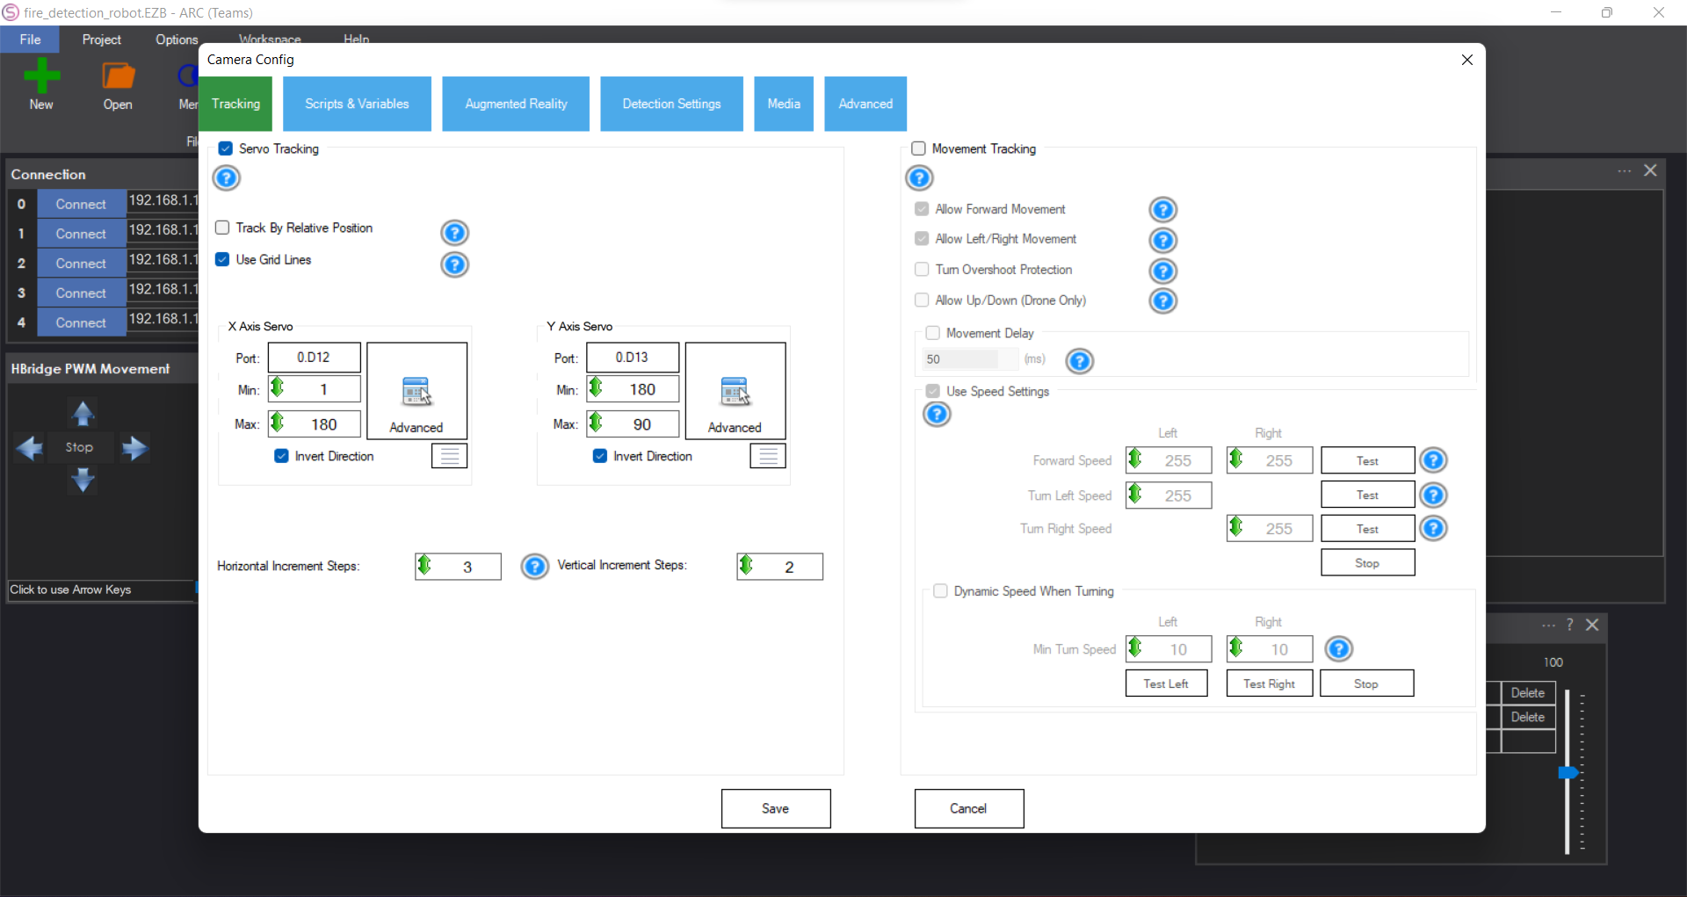
Task: Click the Y Axis Servo Port field
Action: click(633, 358)
